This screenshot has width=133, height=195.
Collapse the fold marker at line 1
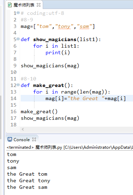18,12
